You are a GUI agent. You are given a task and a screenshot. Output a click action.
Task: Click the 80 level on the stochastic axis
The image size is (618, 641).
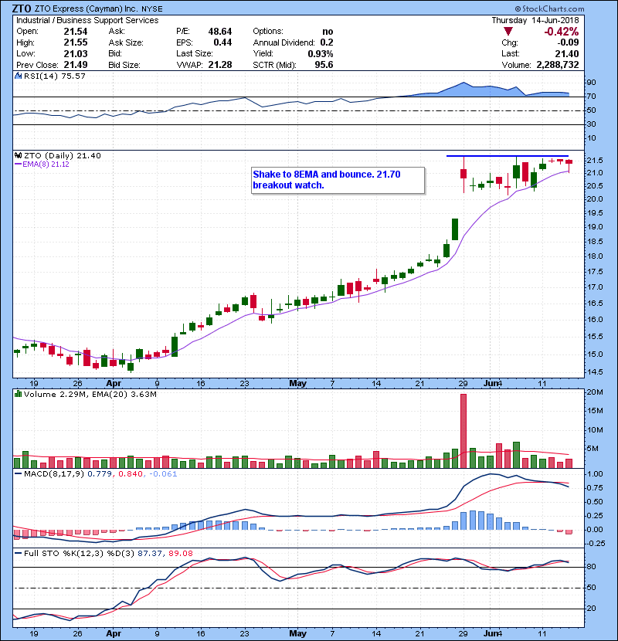(x=592, y=567)
